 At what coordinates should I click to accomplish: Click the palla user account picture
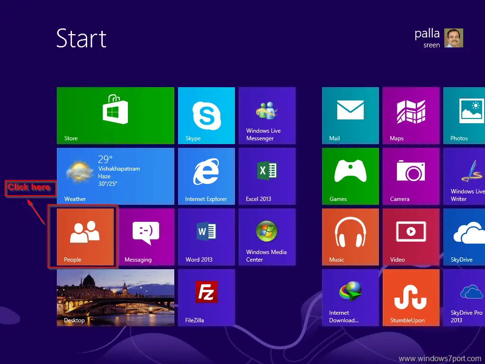coord(453,38)
